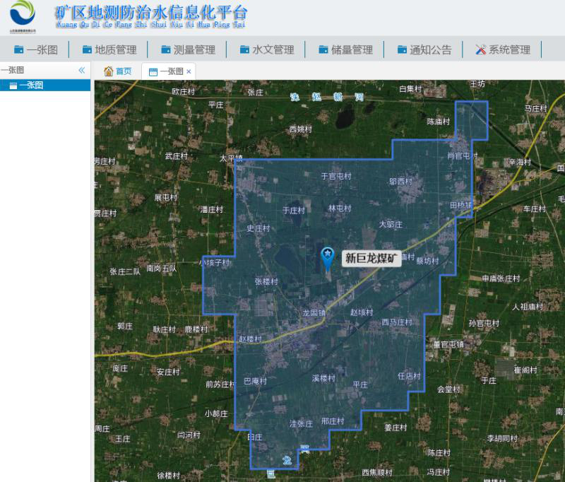Click the folder icon beside 水文管理
This screenshot has height=482, width=565.
point(244,49)
